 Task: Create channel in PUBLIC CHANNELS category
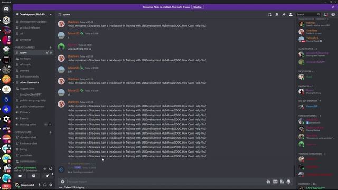click(51, 47)
